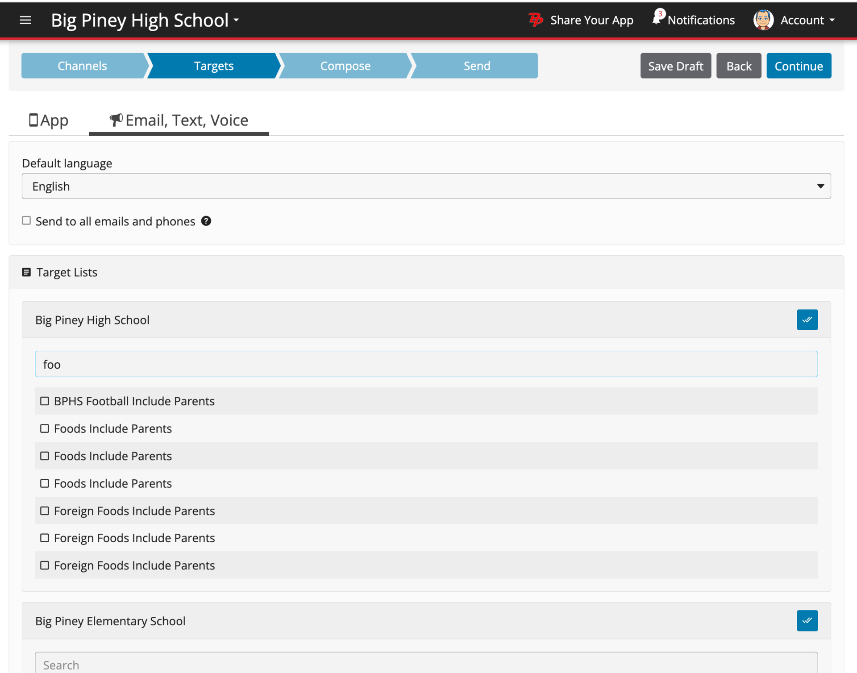Image resolution: width=857 pixels, height=673 pixels.
Task: Select all Big Piney Elementary School lists
Action: [807, 620]
